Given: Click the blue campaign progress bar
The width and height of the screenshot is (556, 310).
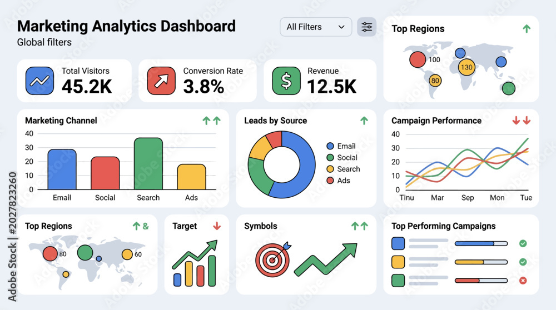Looking at the screenshot, I should [481, 243].
